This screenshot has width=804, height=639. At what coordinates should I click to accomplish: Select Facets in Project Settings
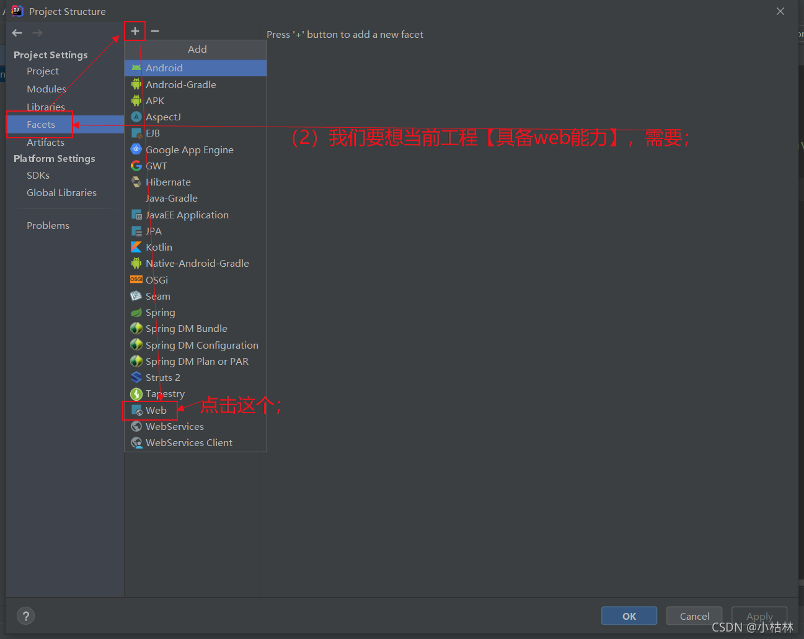click(x=65, y=124)
